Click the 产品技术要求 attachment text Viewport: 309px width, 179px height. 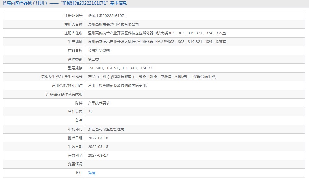point(99,103)
